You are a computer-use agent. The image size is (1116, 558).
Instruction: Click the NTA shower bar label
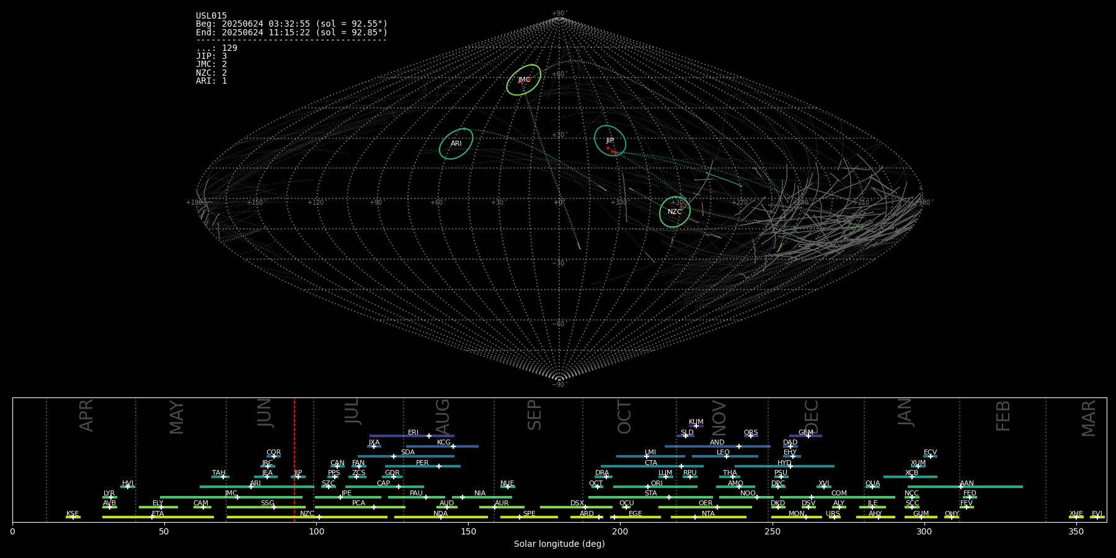(708, 514)
